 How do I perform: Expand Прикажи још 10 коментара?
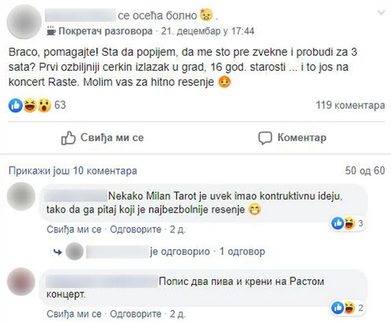[x=73, y=171]
